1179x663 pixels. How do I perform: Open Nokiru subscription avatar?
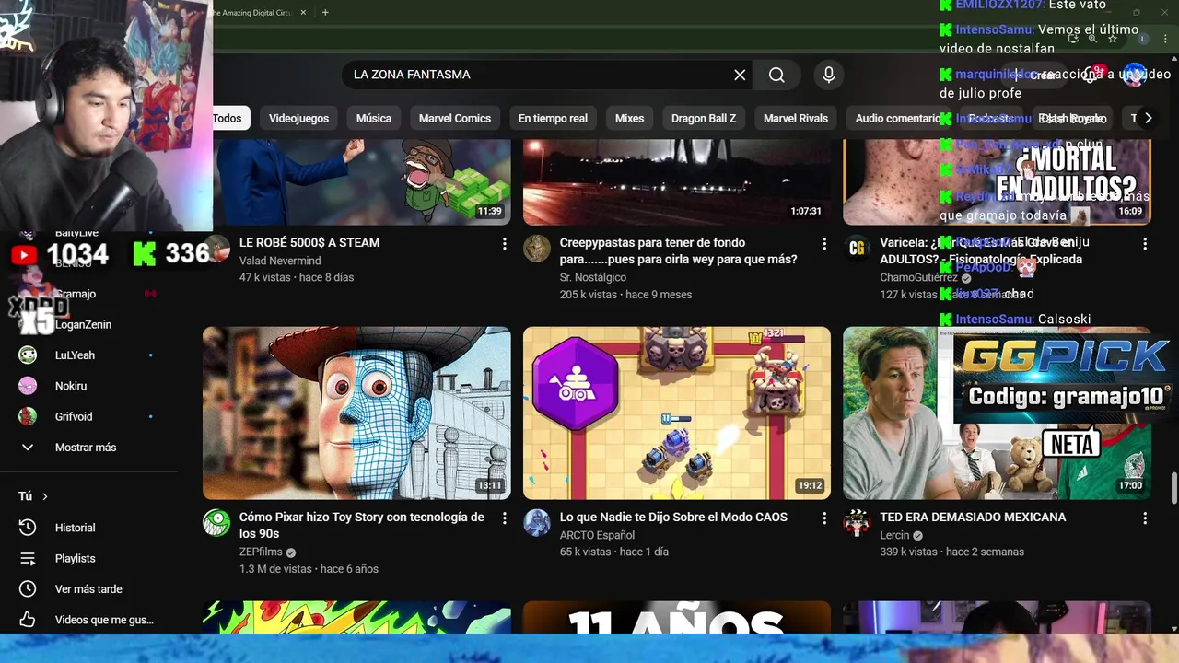[28, 386]
